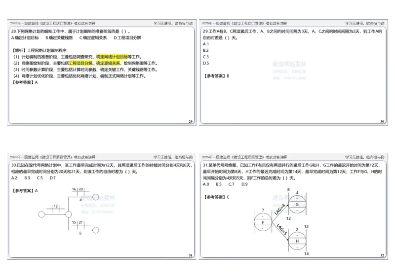Click the end circle after the 15|21 label

(96, 230)
